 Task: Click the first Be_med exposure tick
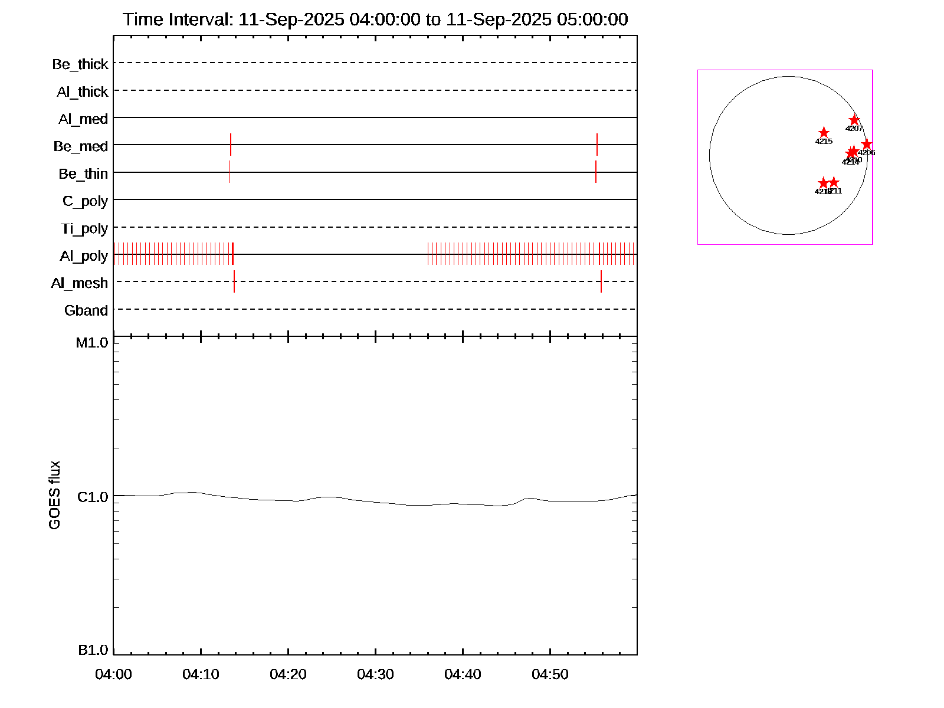[x=231, y=145]
